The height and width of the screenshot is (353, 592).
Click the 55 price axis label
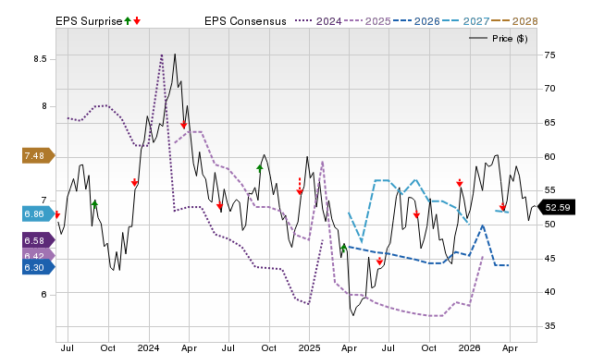pyautogui.click(x=549, y=190)
